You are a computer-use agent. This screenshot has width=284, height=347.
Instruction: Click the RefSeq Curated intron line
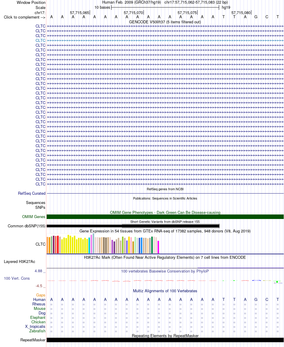tap(165, 194)
